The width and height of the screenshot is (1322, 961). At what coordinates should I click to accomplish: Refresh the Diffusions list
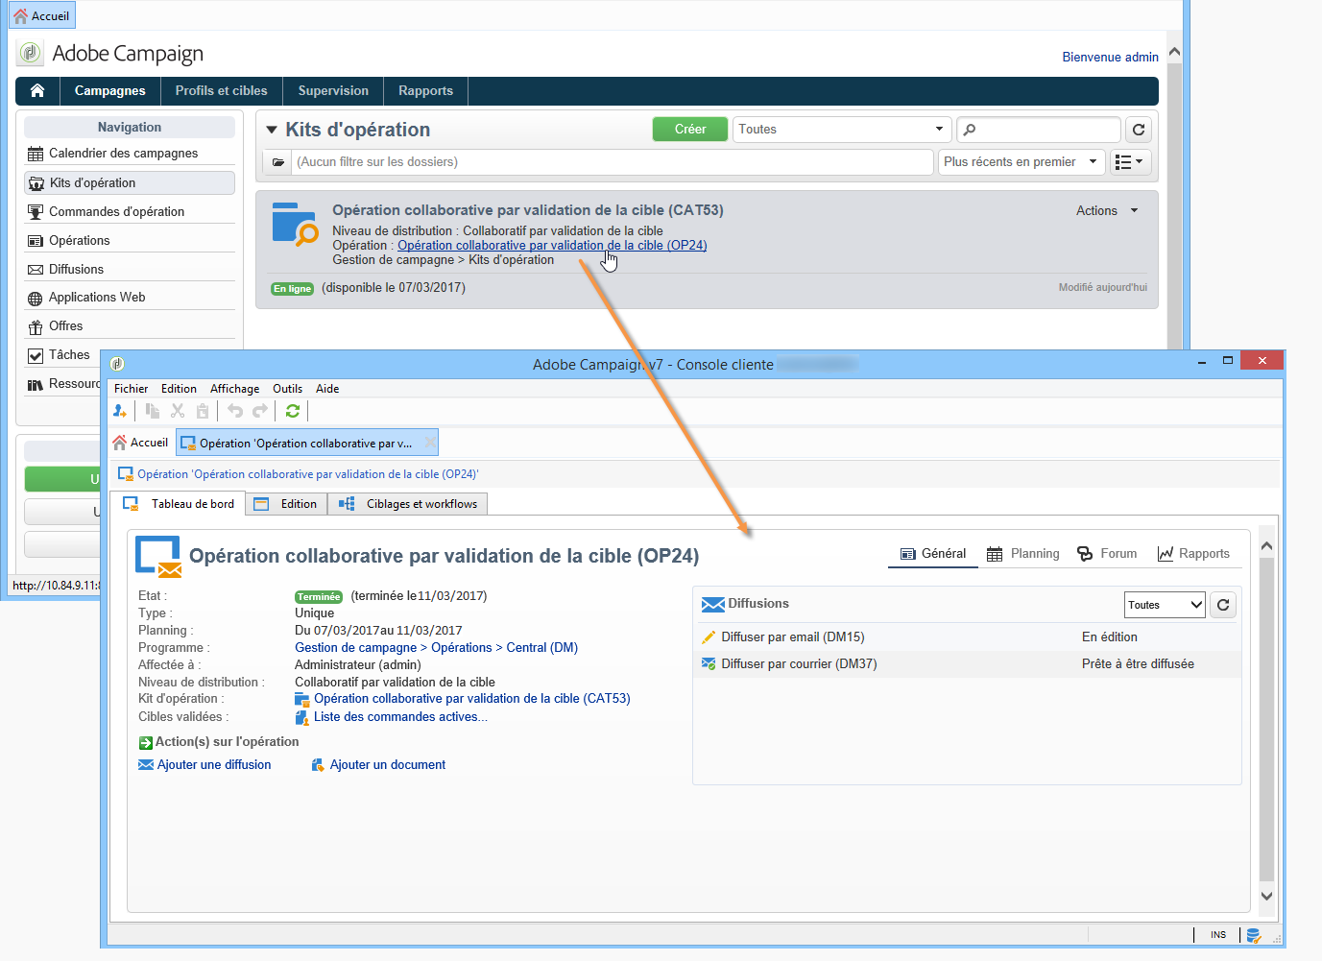click(x=1223, y=605)
